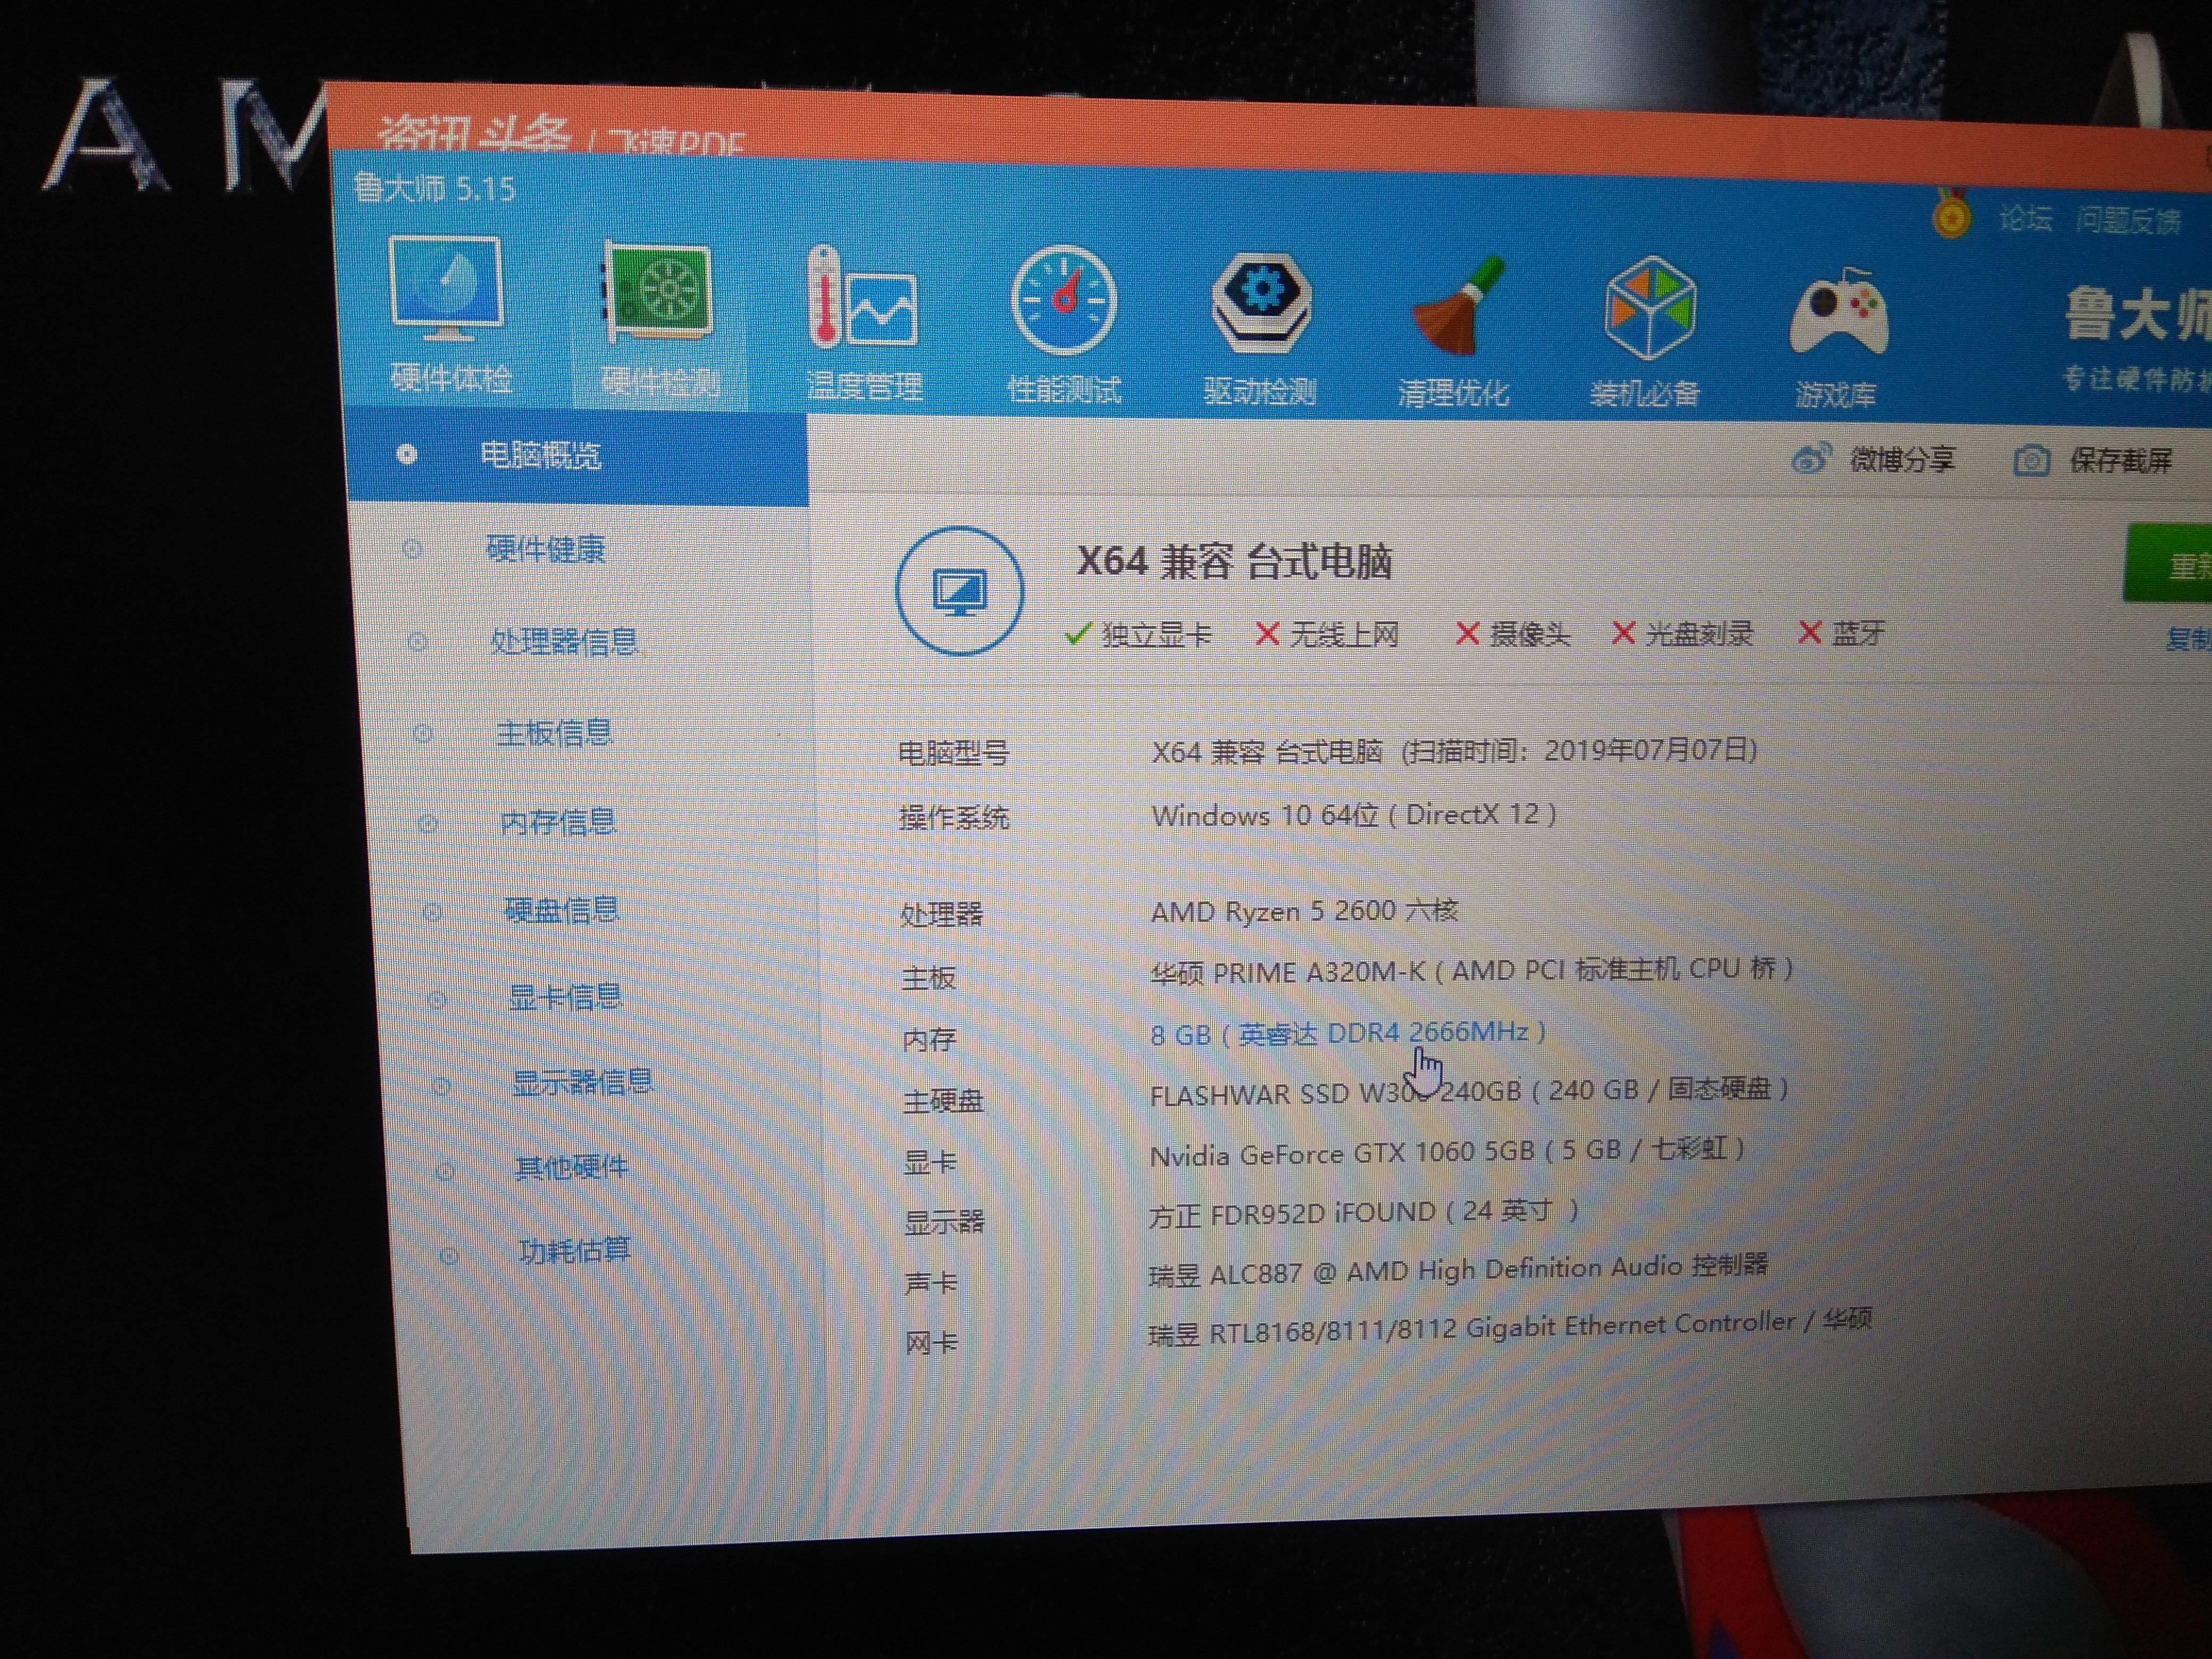The width and height of the screenshot is (2212, 1659).
Task: Click the Nvidia GeForce GTX 1060 5GB text
Action: coord(1447,1151)
